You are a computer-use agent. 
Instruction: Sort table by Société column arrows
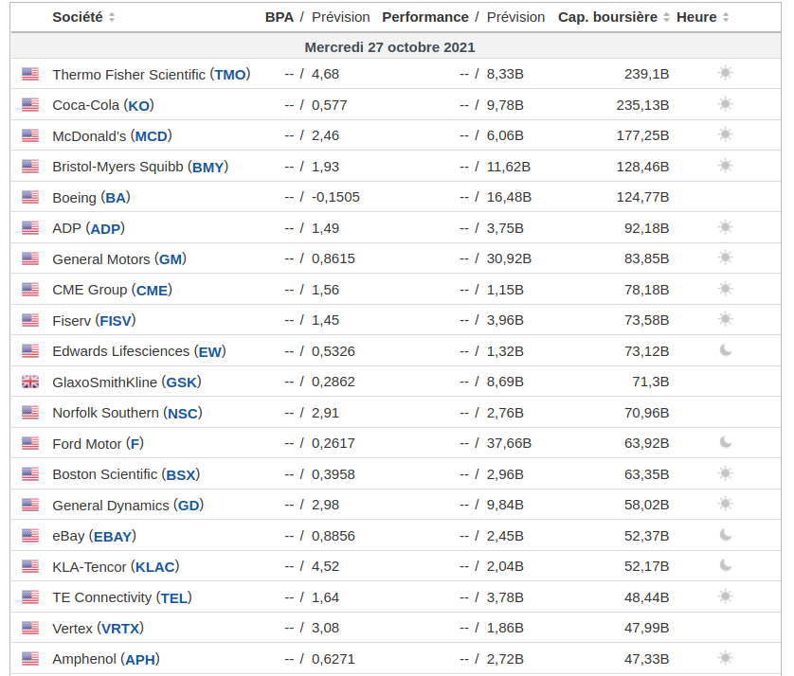pos(112,17)
